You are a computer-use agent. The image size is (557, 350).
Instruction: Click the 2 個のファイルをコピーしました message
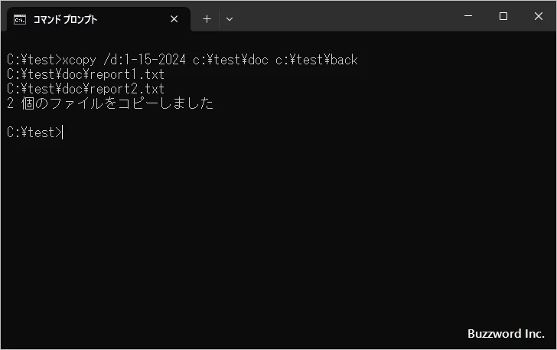[x=109, y=103]
